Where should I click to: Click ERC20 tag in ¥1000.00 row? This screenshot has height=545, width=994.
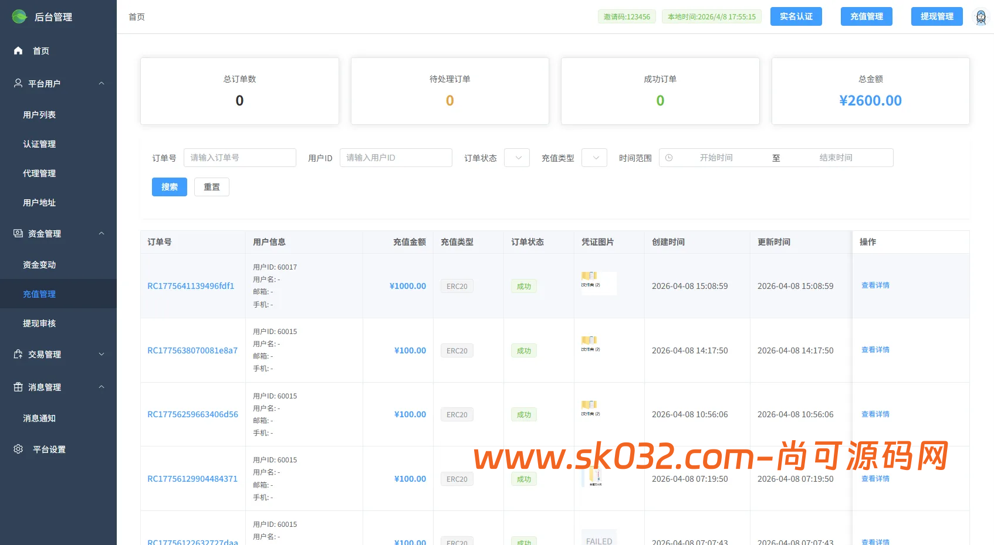(457, 286)
